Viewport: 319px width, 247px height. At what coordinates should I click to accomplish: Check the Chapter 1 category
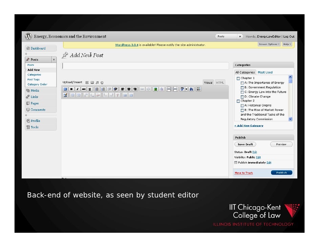point(238,78)
